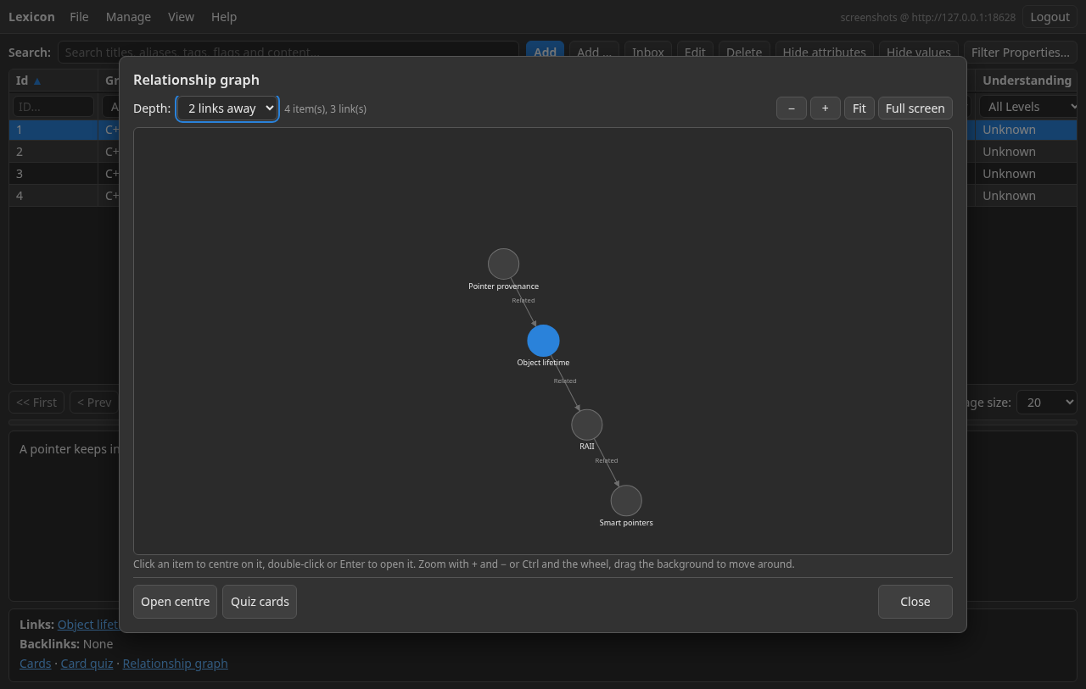Image resolution: width=1086 pixels, height=689 pixels.
Task: Zoom out with the minus button
Action: [792, 108]
